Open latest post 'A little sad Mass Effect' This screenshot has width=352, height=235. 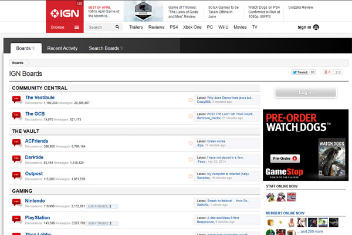[x=223, y=218]
